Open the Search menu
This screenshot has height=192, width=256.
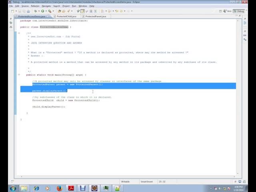pos(57,6)
